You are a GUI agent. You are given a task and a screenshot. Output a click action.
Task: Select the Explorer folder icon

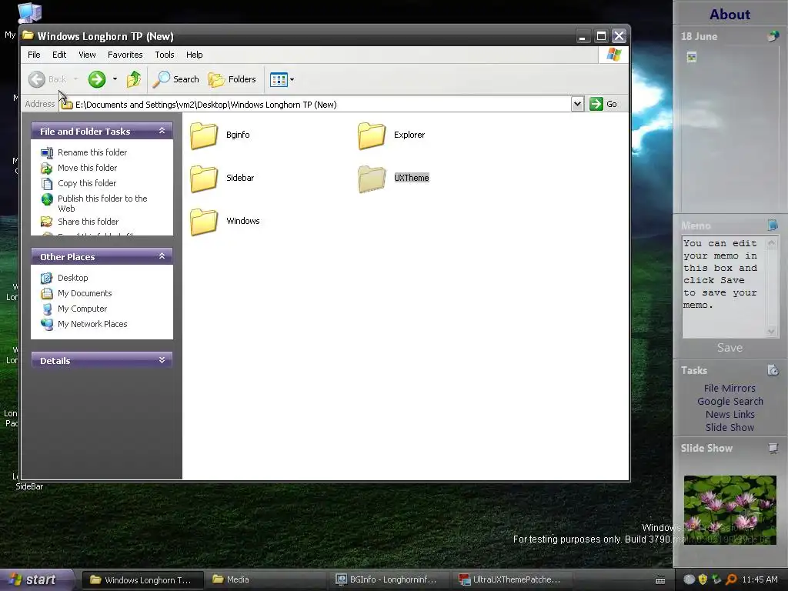tap(372, 135)
